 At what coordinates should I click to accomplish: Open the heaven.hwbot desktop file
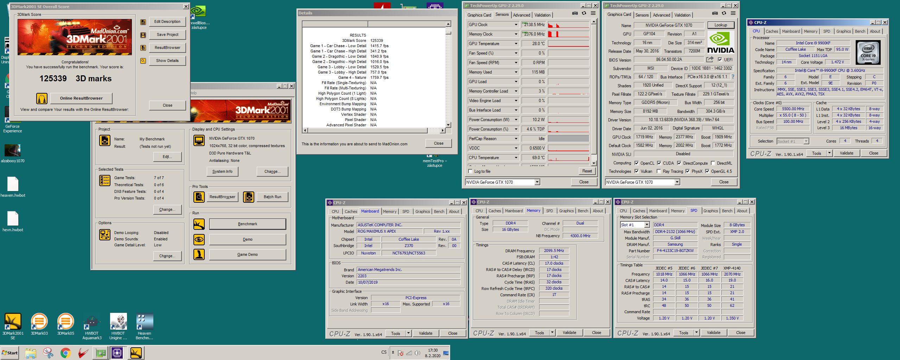pyautogui.click(x=13, y=187)
